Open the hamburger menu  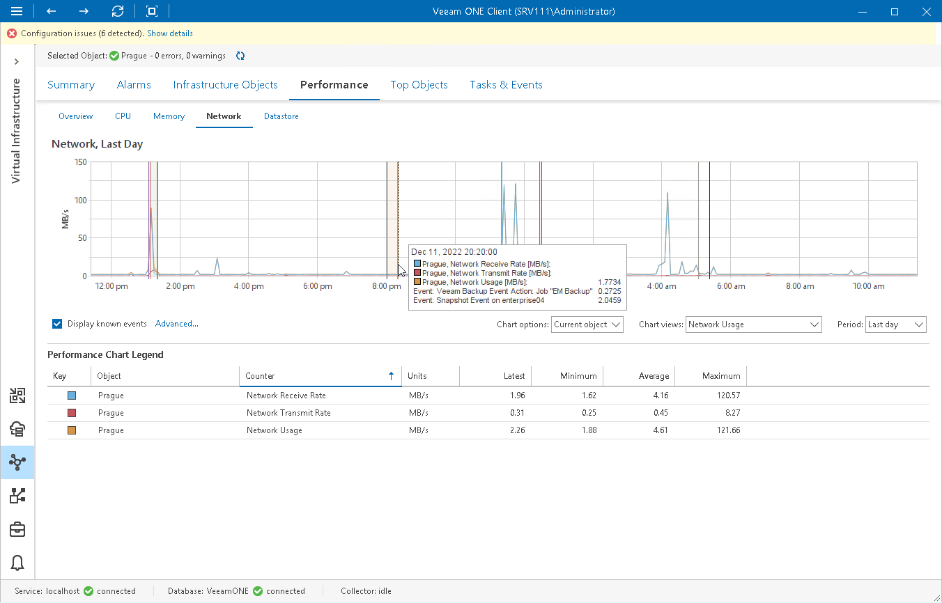tap(17, 11)
